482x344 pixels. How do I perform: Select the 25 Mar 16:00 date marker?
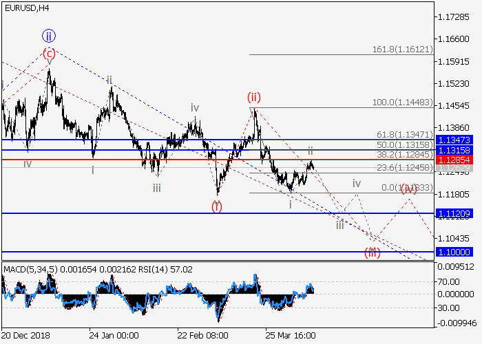click(291, 335)
